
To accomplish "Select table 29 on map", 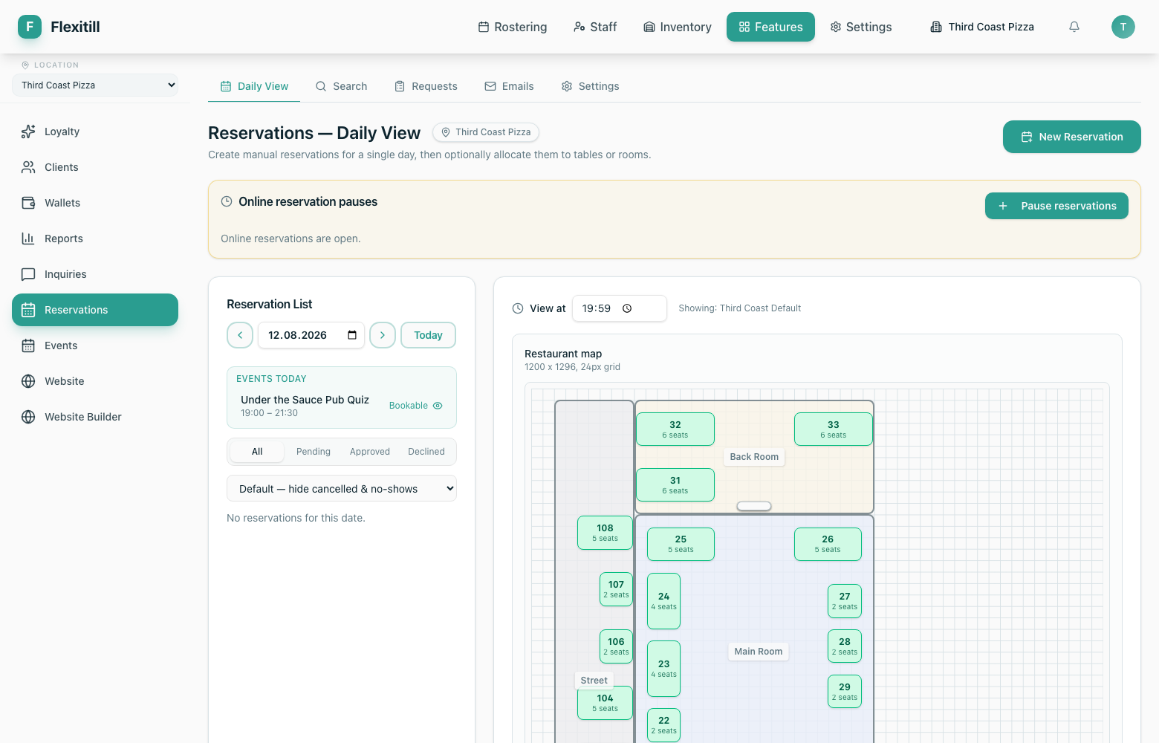I will coord(845,692).
